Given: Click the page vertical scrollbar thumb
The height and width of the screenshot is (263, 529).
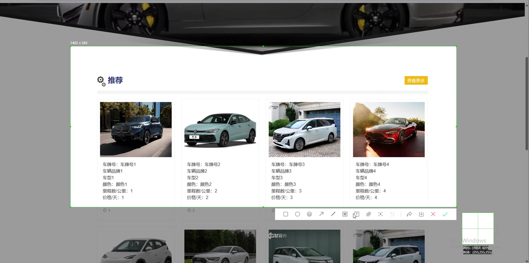Looking at the screenshot, I should [527, 103].
